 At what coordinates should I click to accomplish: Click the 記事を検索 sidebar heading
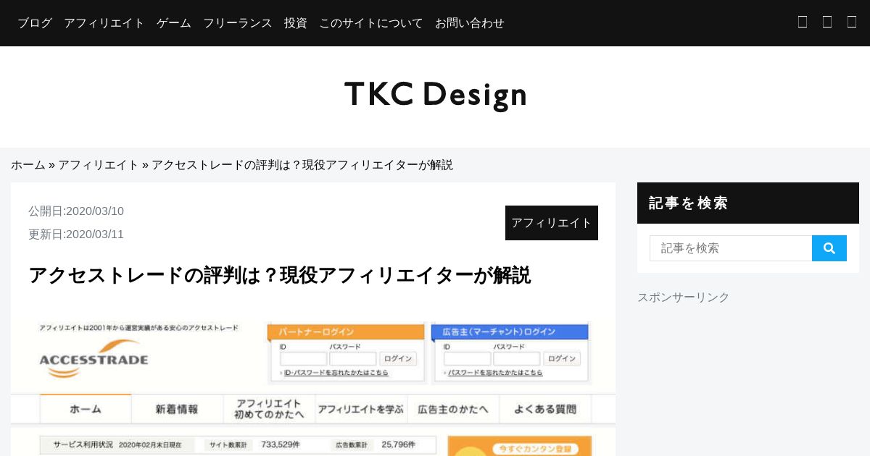pyautogui.click(x=688, y=203)
